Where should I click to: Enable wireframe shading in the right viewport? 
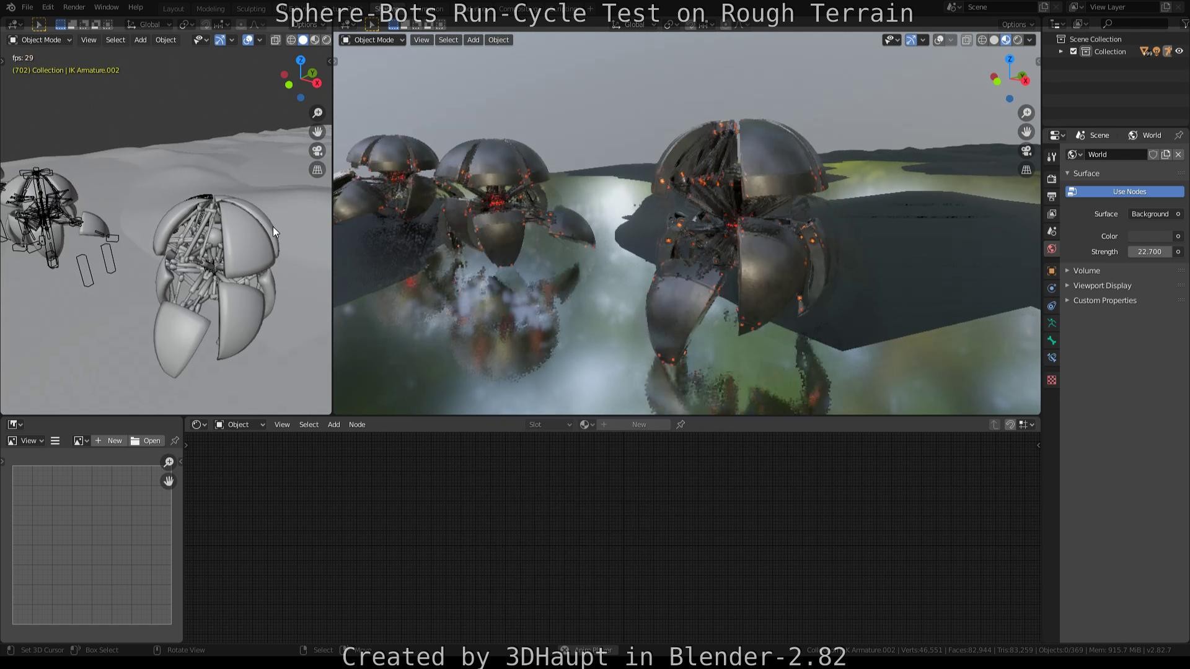click(982, 40)
